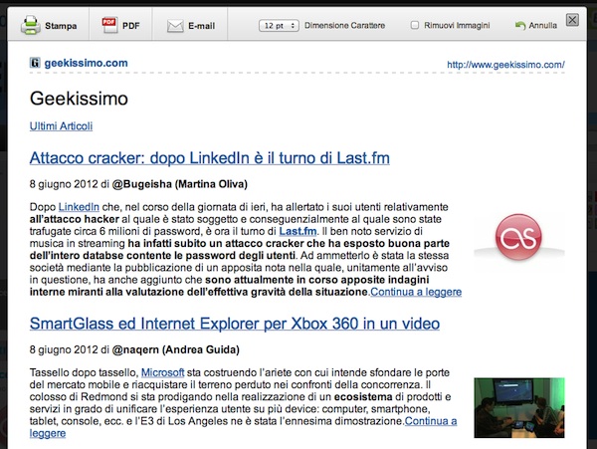Open the 12 pt font size dropdown
The image size is (597, 449).
pyautogui.click(x=279, y=26)
